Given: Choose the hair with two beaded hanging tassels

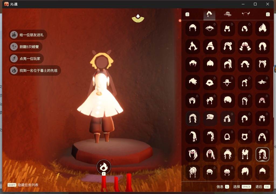Looking at the screenshot, I should pyautogui.click(x=245, y=154).
